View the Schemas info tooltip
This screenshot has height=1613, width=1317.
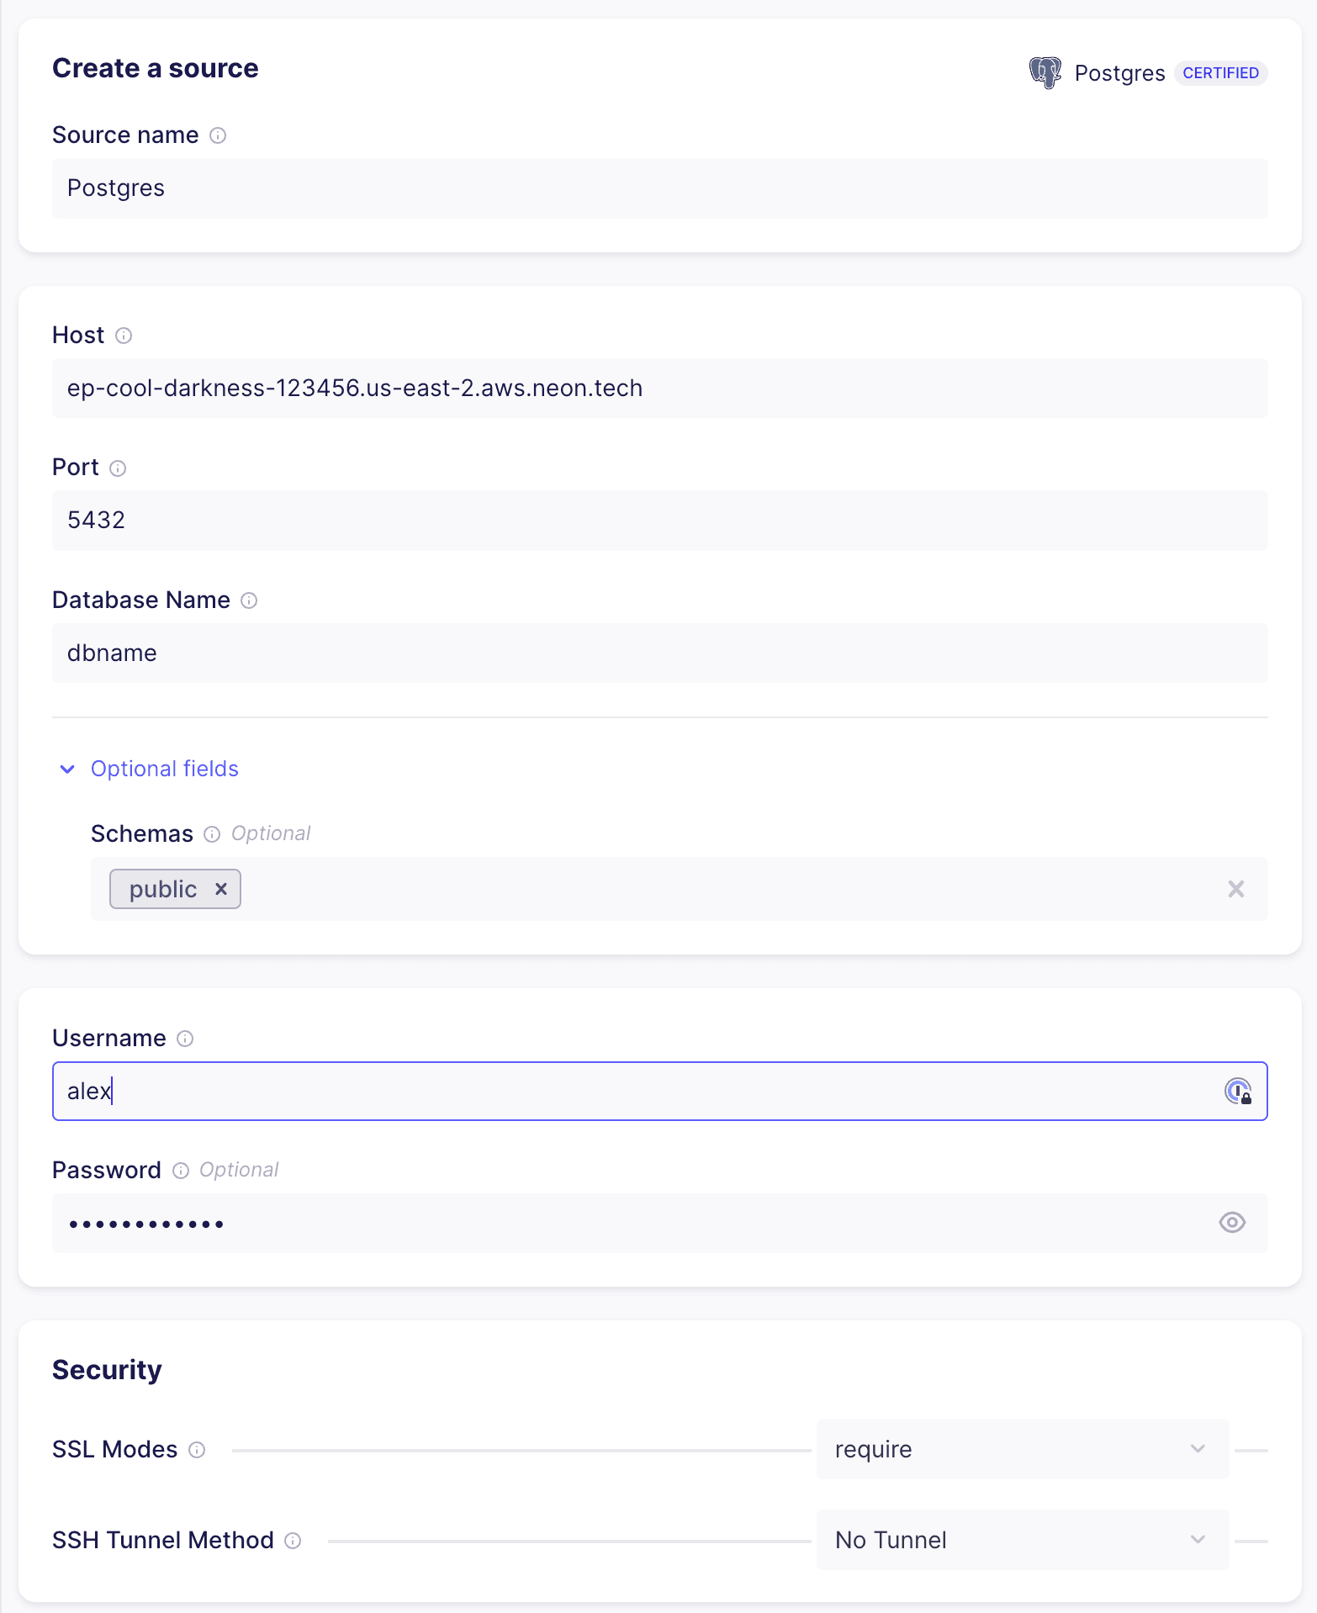coord(212,833)
